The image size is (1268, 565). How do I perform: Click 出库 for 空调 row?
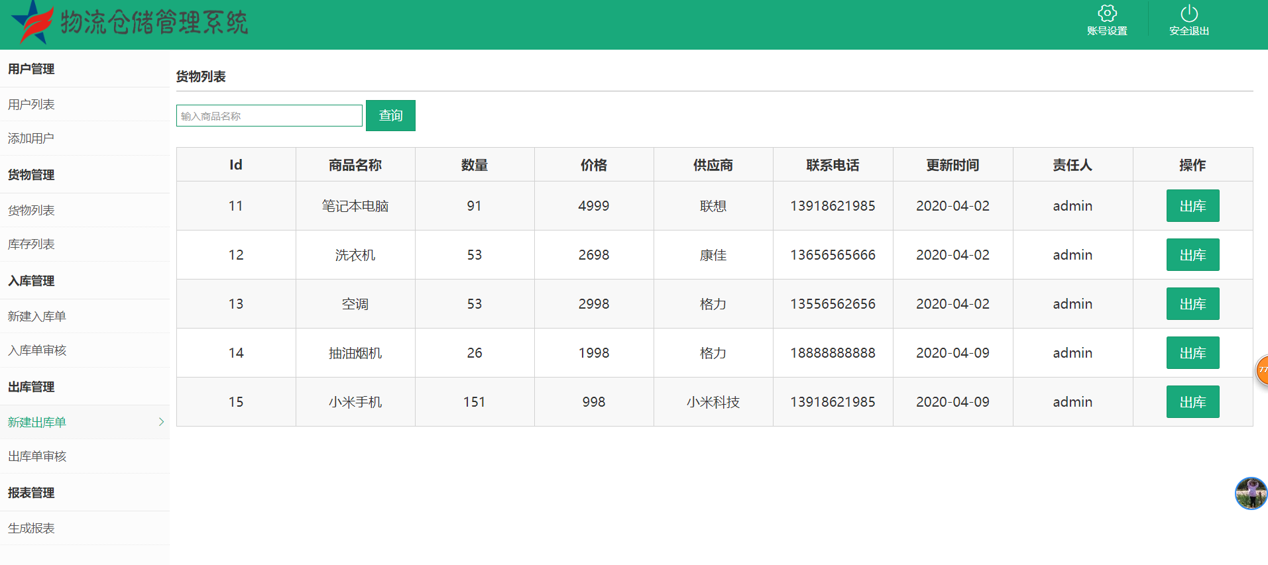1192,304
